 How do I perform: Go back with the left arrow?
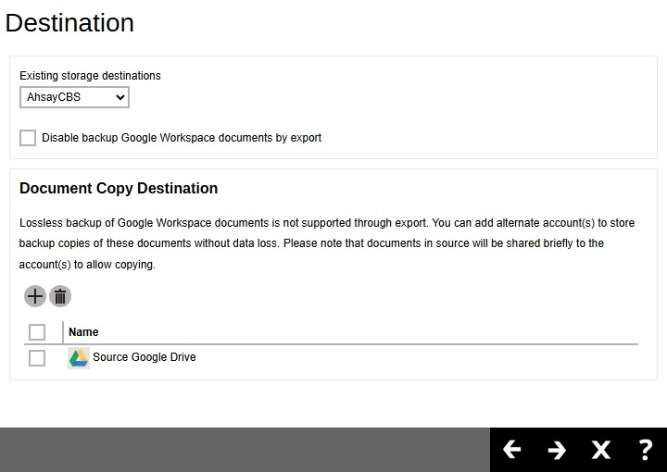coord(511,450)
